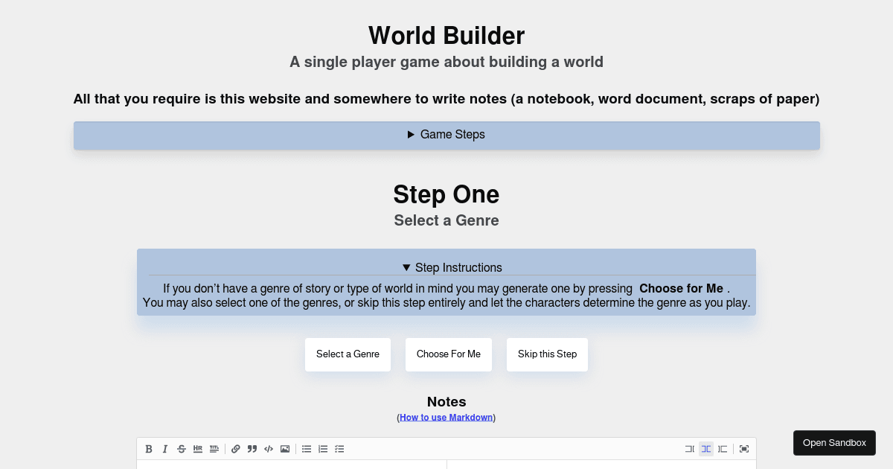Enable split editor-preview view
This screenshot has height=469, width=893.
(705, 449)
